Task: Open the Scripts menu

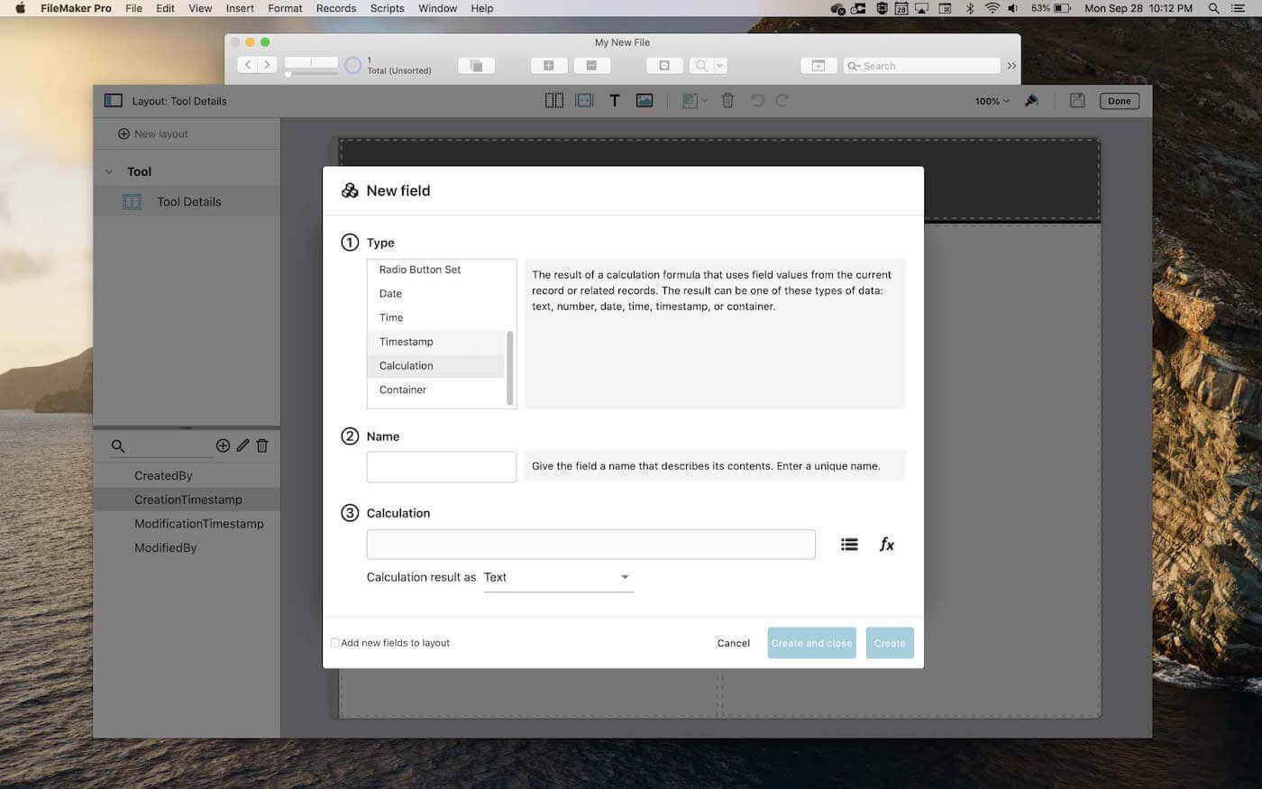Action: click(x=388, y=8)
